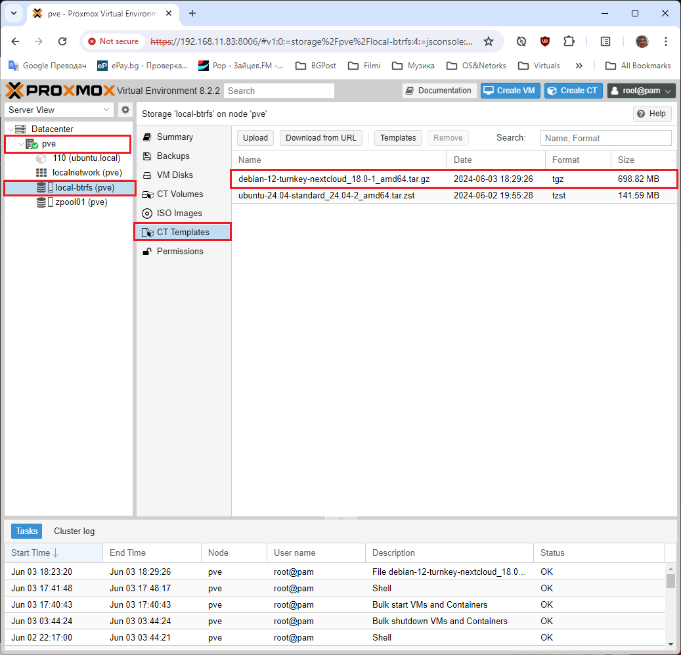Open the CT Volumes section
681x655 pixels.
[x=180, y=194]
